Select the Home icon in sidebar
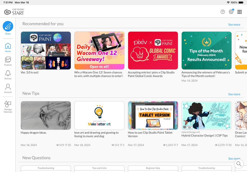The image size is (247, 172). [x=8, y=47]
